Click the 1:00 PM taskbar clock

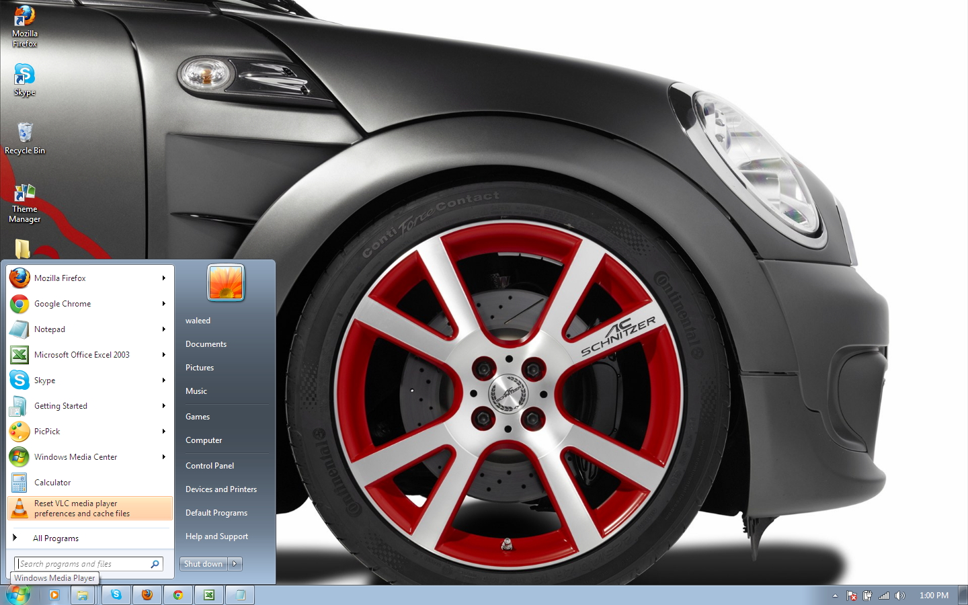click(x=934, y=596)
